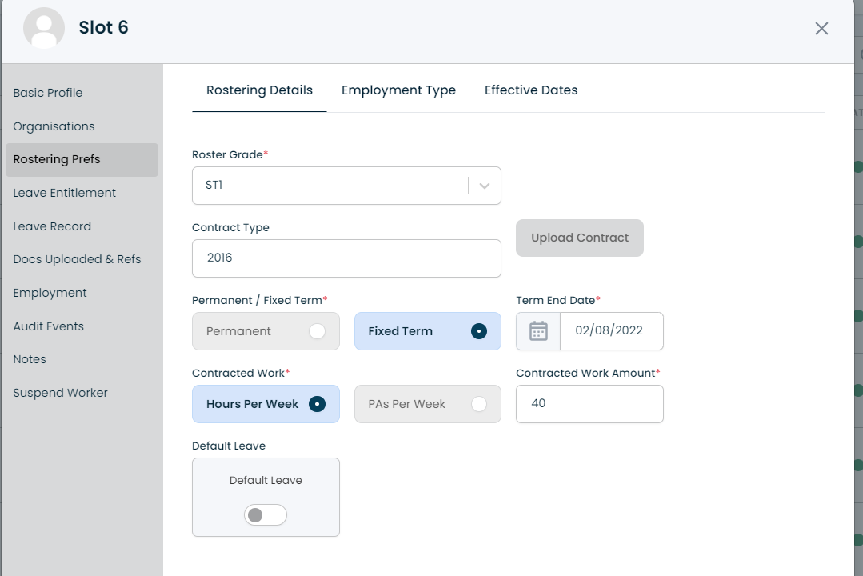
Task: Switch to the Effective Dates tab
Action: tap(531, 90)
